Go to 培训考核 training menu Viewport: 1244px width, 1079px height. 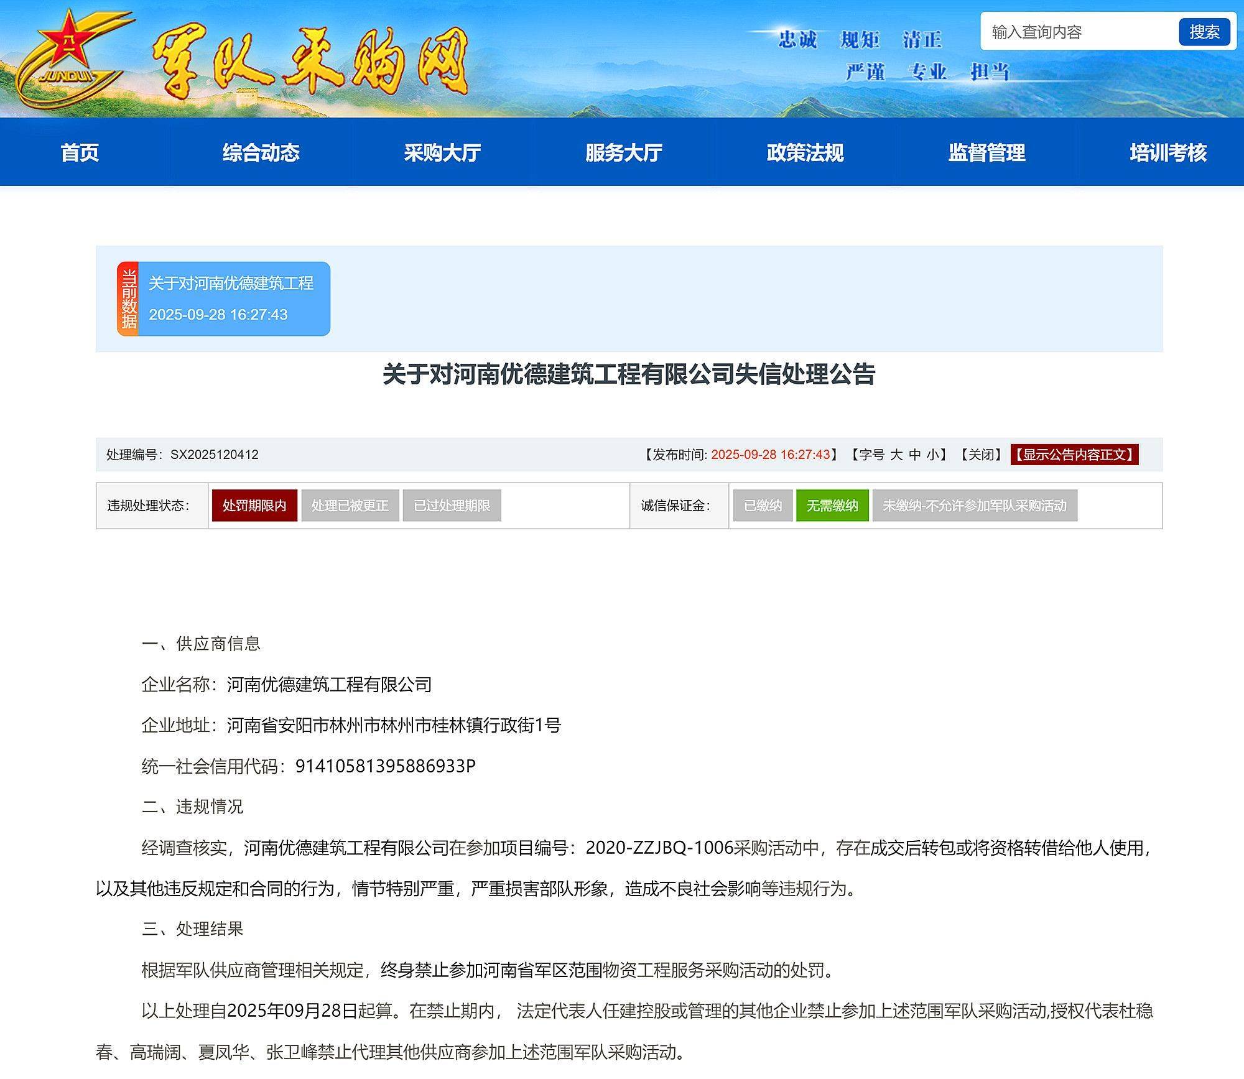(x=1168, y=152)
